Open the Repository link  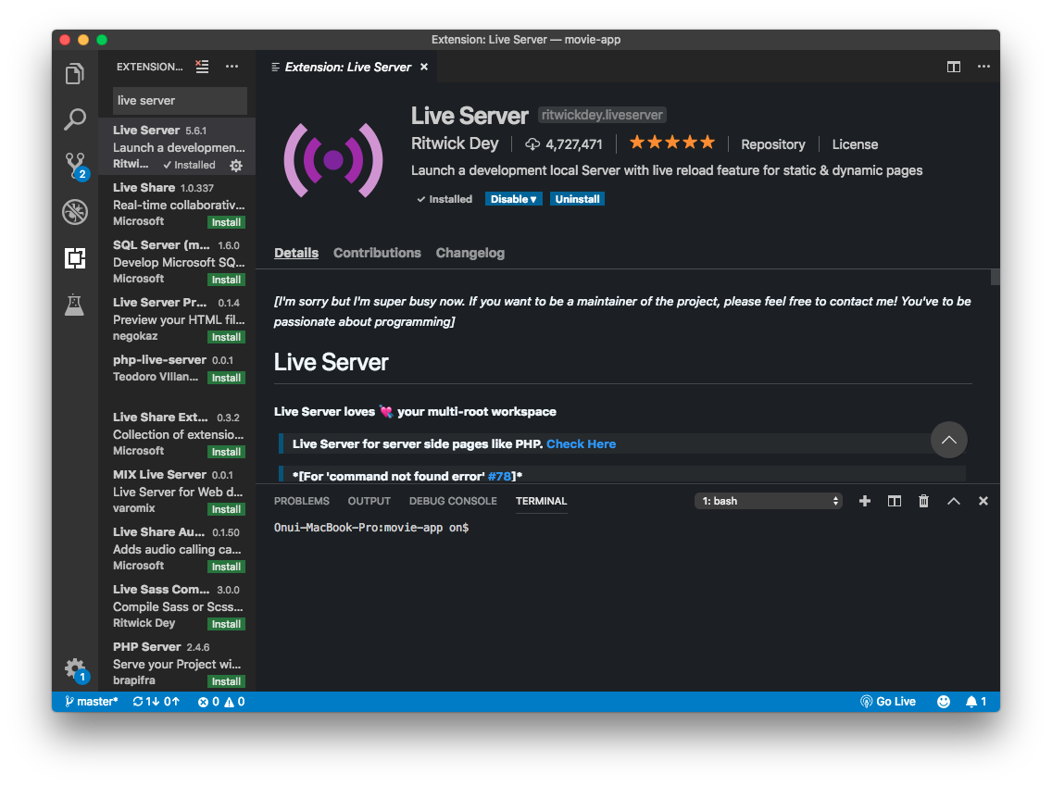(773, 144)
